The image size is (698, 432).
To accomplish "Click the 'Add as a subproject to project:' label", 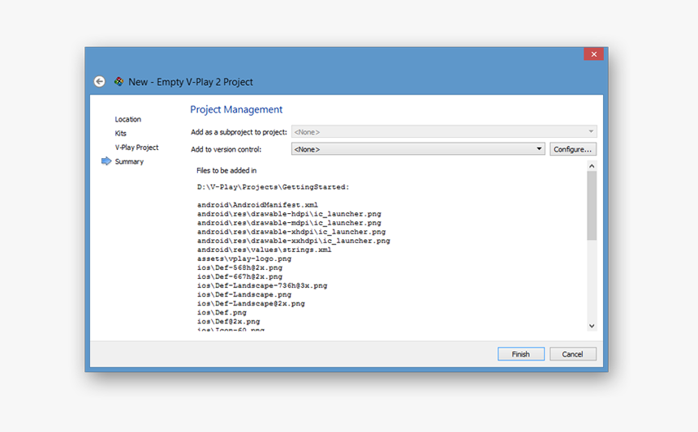I will coord(239,132).
